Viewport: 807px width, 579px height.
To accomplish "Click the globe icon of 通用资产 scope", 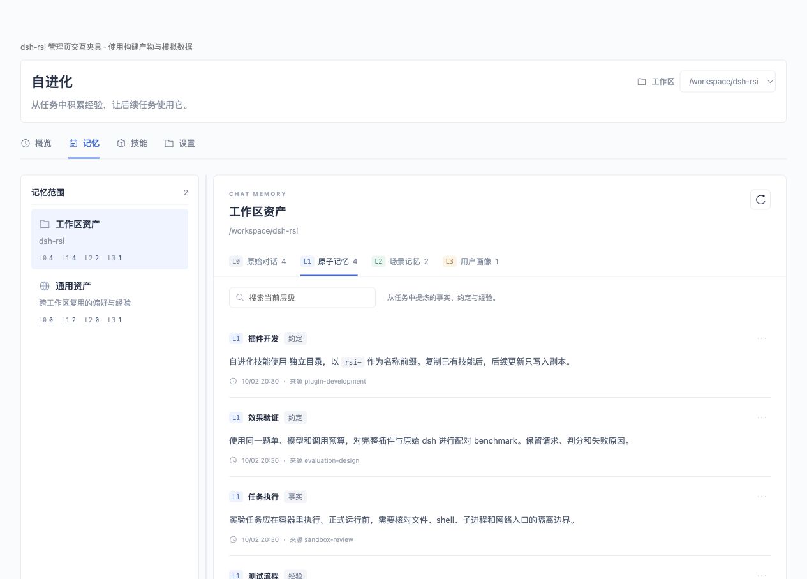I will tap(45, 286).
